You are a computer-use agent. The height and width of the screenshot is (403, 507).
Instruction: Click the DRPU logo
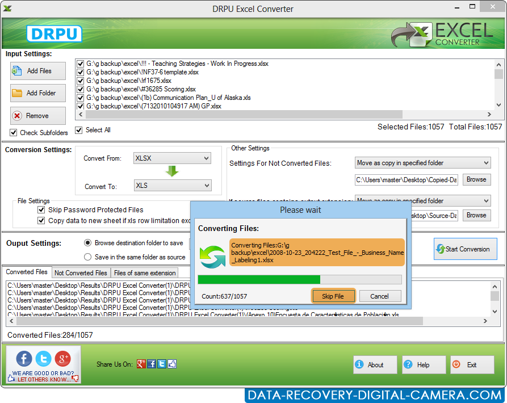coord(54,33)
